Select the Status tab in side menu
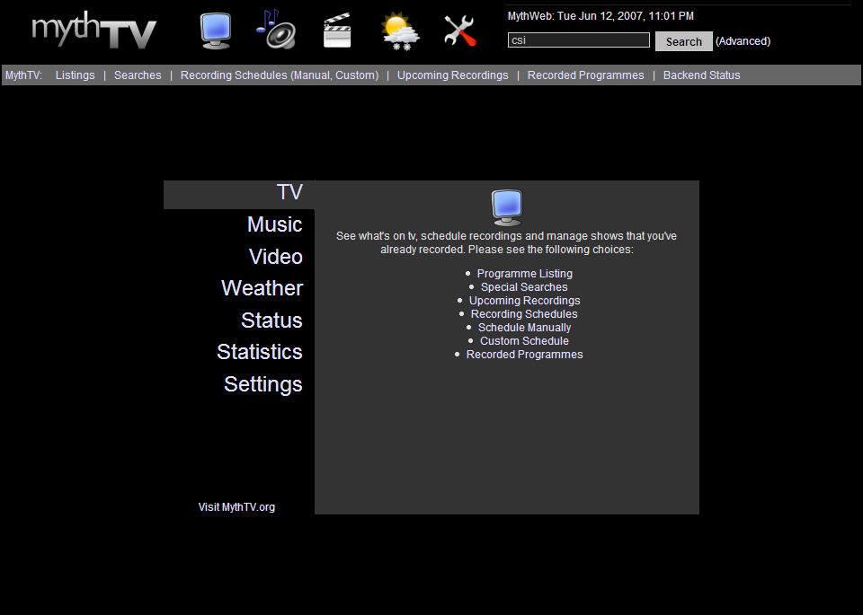Viewport: 863px width, 615px height. [x=271, y=321]
